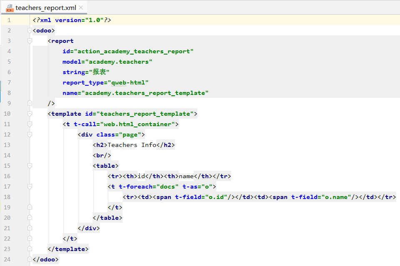Click the closing </table> tag
The image size is (400, 266).
(107, 218)
